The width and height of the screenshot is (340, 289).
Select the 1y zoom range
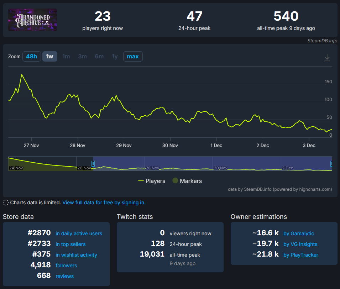coord(115,56)
